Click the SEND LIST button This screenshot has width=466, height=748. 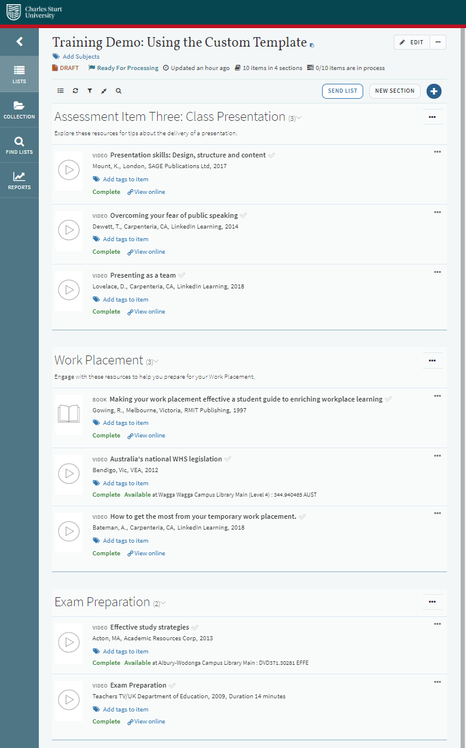(x=342, y=91)
